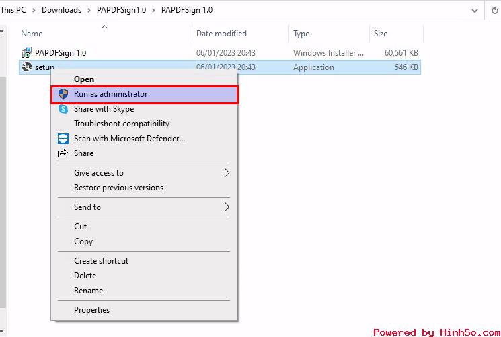The image size is (501, 337).
Task: Open the breadcrumb chevron after This PC
Action: coord(34,10)
